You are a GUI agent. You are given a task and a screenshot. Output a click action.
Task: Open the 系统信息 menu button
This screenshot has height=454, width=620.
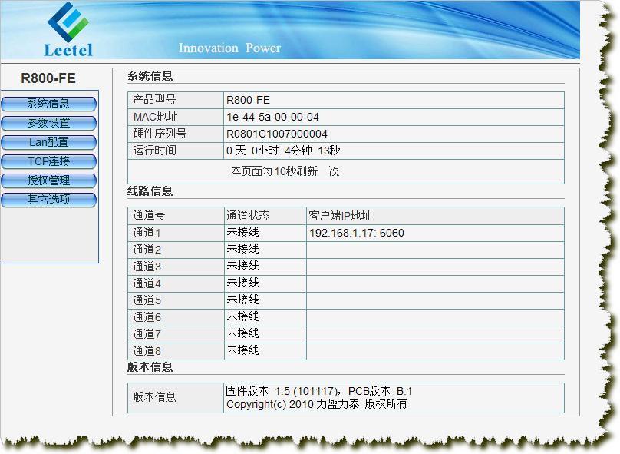pos(49,104)
